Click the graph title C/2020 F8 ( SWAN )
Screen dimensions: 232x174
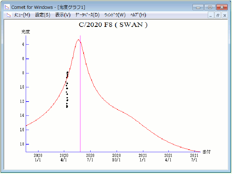[113, 25]
